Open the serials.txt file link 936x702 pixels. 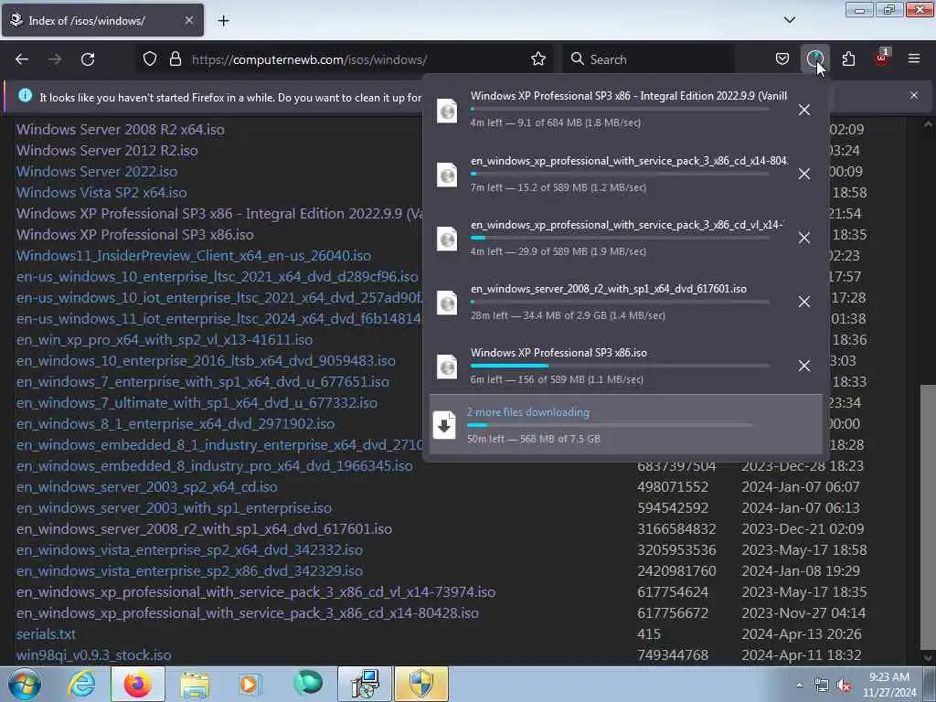tap(46, 634)
